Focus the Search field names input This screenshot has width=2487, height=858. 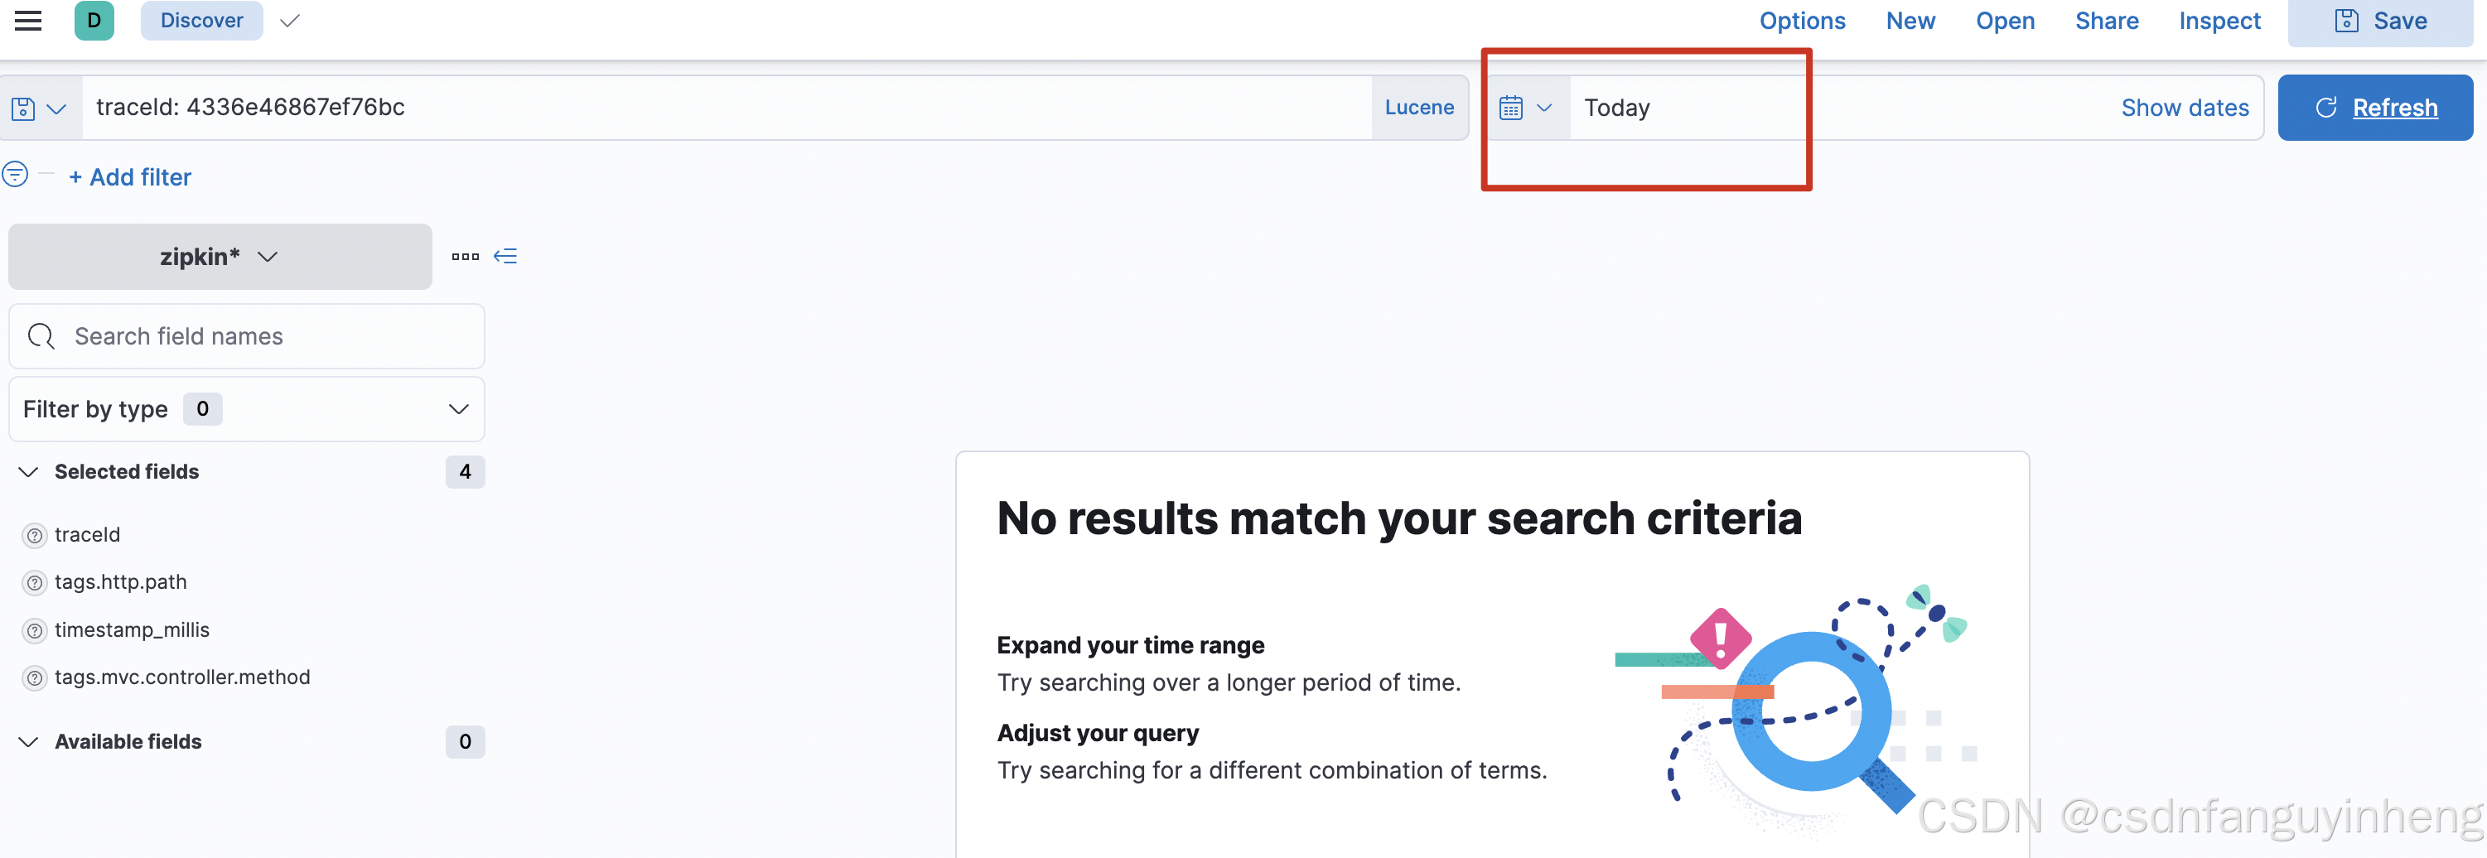click(x=246, y=337)
